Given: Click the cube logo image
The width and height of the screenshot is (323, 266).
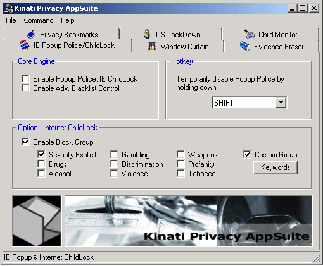Looking at the screenshot, I should pos(37,221).
